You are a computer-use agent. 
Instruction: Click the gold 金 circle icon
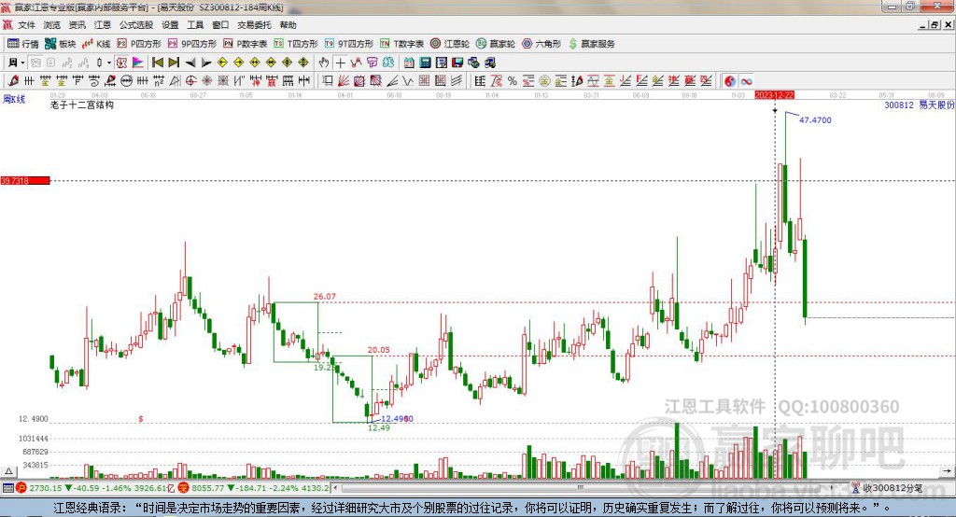tap(544, 80)
